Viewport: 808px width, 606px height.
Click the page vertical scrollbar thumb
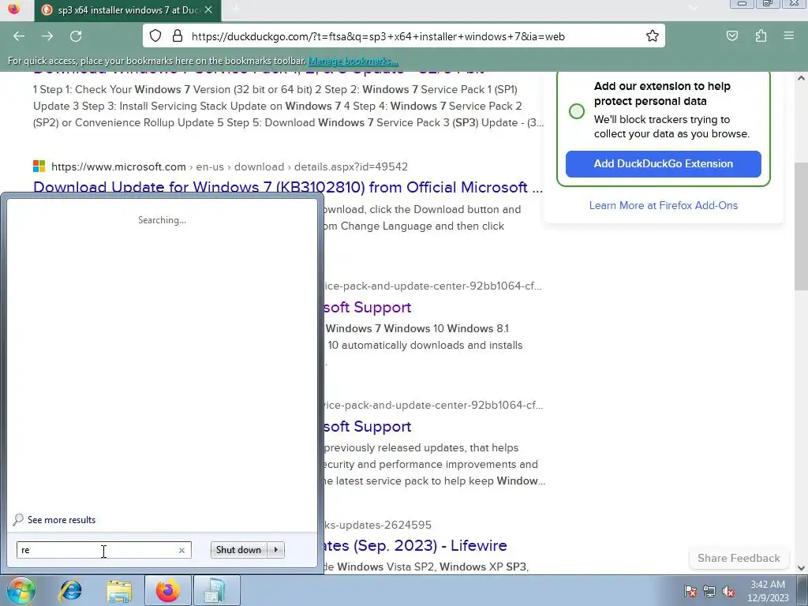point(802,226)
